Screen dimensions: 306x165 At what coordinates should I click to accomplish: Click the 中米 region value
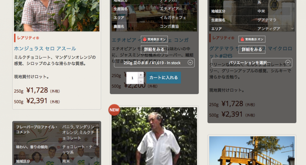[x=261, y=11]
